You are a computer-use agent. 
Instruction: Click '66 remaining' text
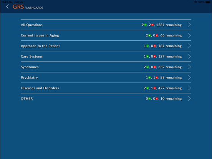pyautogui.click(x=171, y=35)
